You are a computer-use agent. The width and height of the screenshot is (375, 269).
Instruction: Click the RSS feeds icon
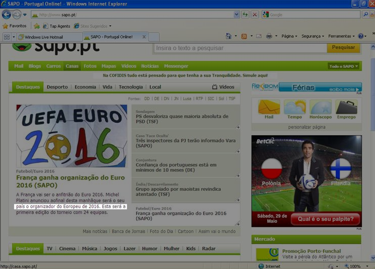click(x=244, y=36)
